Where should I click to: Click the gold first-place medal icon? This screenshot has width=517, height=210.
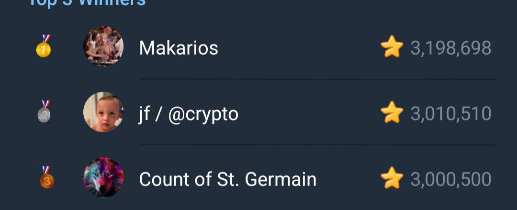click(44, 47)
